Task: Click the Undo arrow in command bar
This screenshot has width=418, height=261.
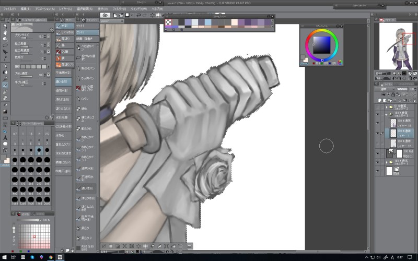Action: pyautogui.click(x=138, y=15)
